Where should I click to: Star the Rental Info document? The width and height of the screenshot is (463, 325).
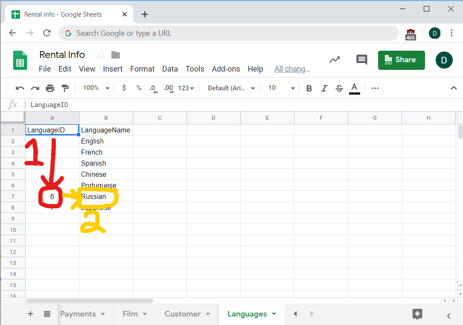(101, 55)
